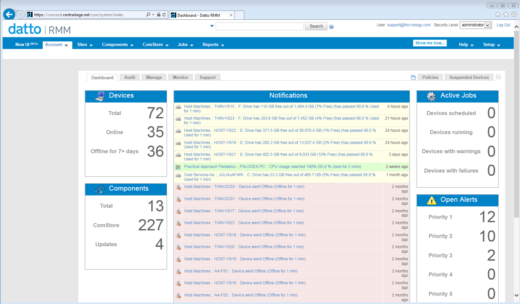Click the padlock security icon in address bar
520x304 pixels.
158,15
